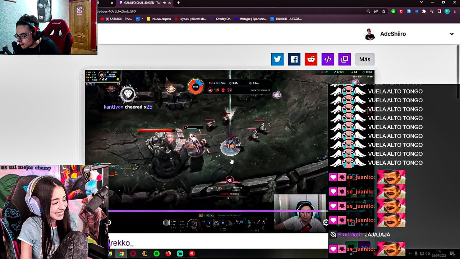Open the Overlay On bookmark
The image size is (460, 259).
(220, 19)
